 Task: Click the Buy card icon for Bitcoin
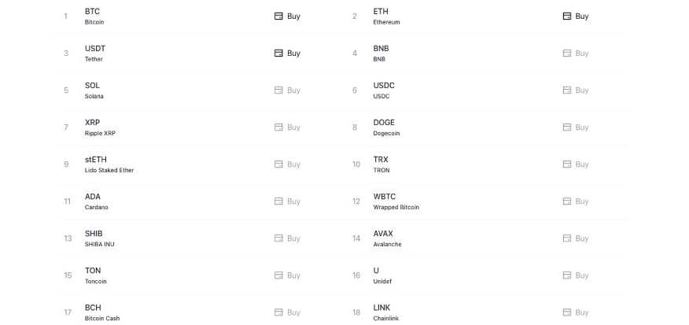tap(278, 17)
